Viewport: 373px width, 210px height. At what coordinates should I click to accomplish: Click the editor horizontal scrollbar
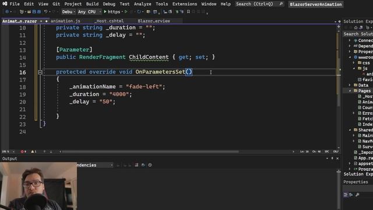point(150,152)
